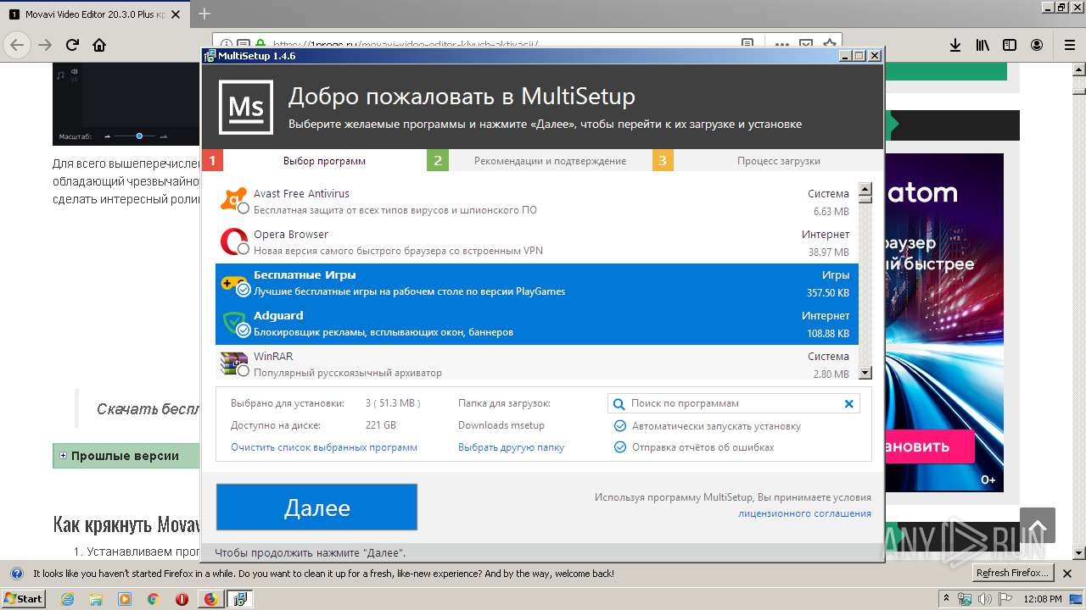Expand Прошлые версии section on webpage
The width and height of the screenshot is (1086, 610).
63,456
